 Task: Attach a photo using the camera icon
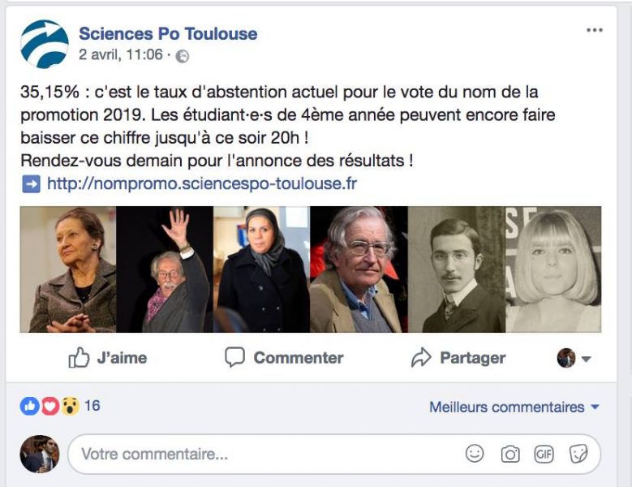point(509,454)
